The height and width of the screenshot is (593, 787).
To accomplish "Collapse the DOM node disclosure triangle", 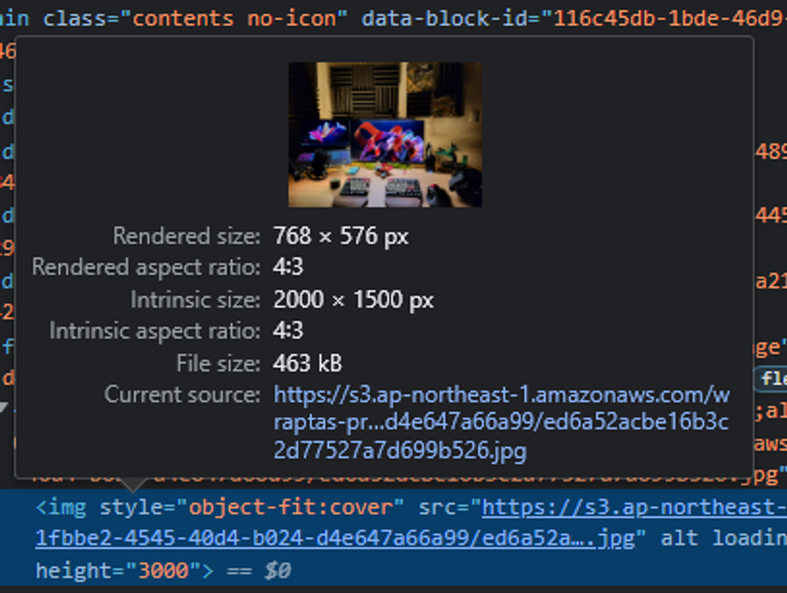I will [x=3, y=407].
